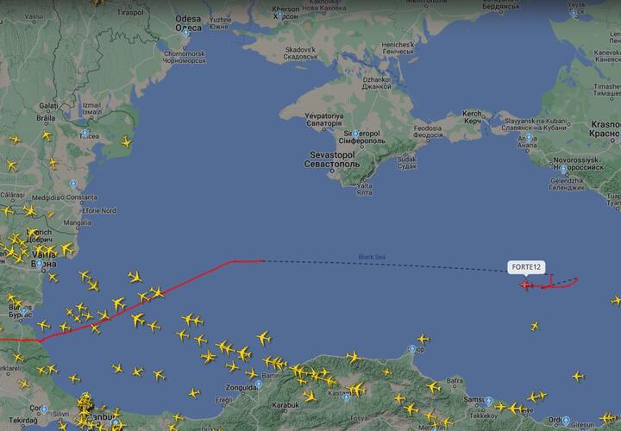
Task: Click the Zonguldak airport marker
Action: tap(259, 384)
